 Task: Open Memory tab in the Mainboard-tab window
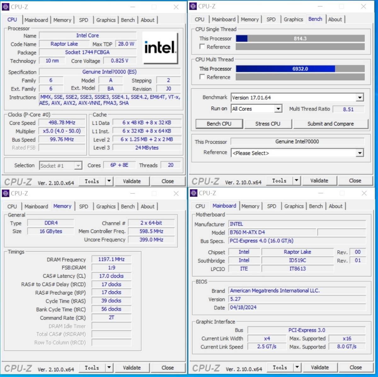250,206
